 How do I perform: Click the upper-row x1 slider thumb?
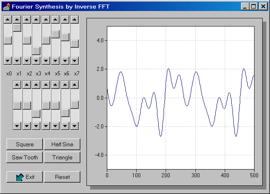tap(17, 28)
